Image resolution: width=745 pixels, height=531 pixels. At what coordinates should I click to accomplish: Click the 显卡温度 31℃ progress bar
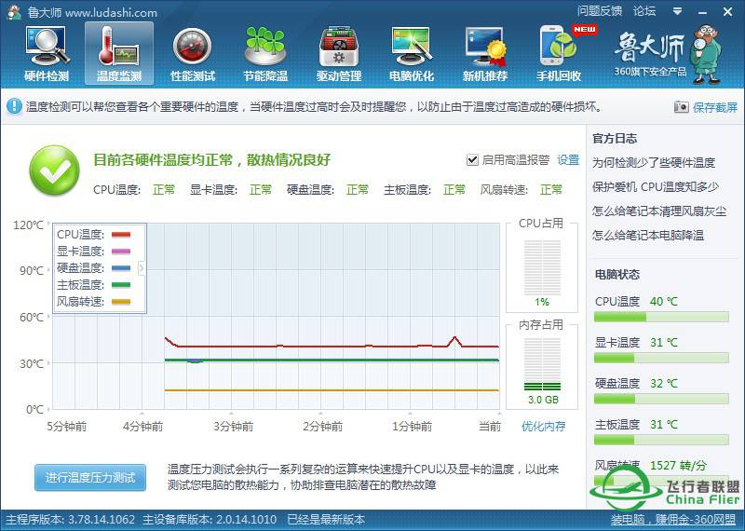coord(661,358)
